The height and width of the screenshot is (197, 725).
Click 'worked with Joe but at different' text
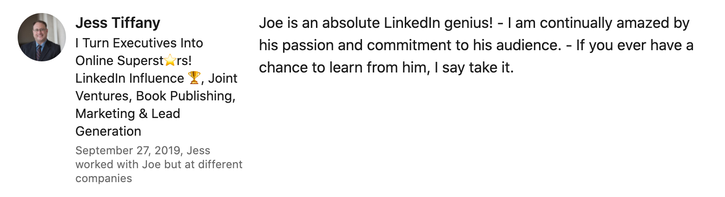[159, 164]
